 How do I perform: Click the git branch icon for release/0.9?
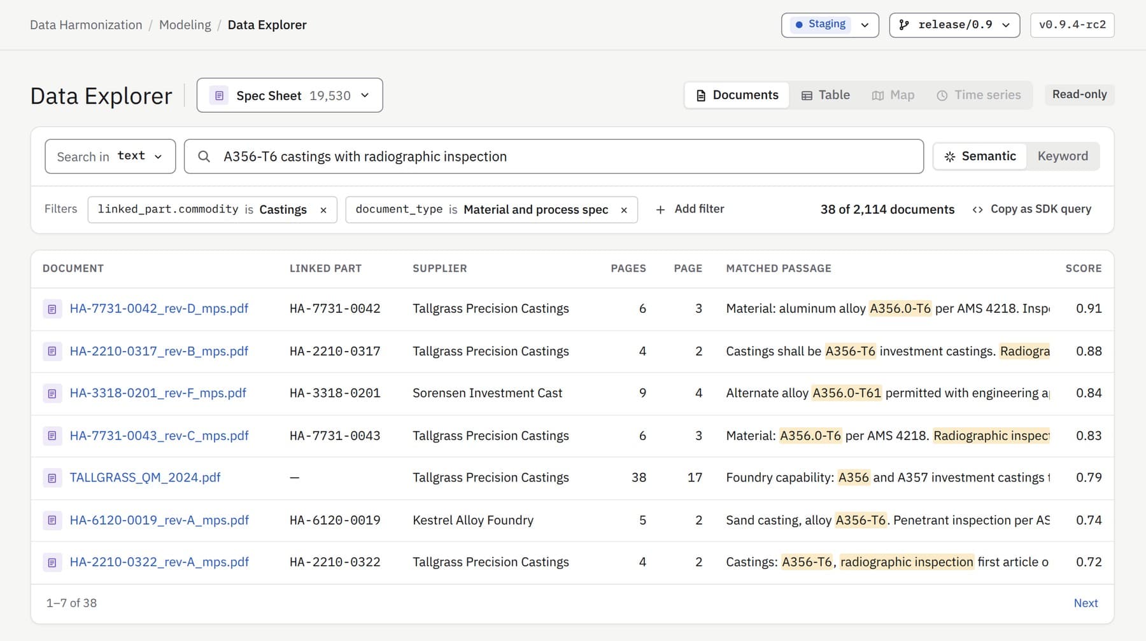904,25
